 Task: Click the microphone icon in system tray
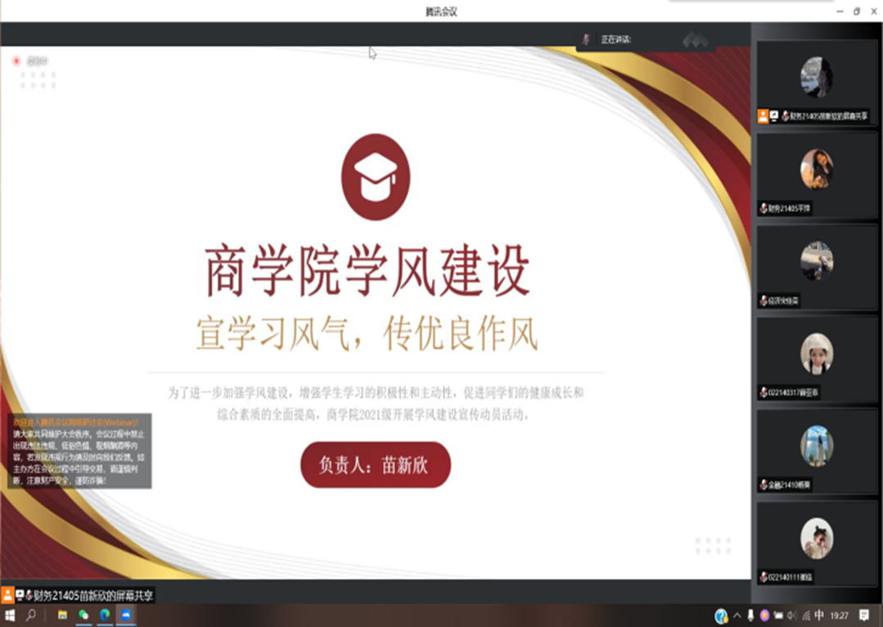(x=750, y=616)
